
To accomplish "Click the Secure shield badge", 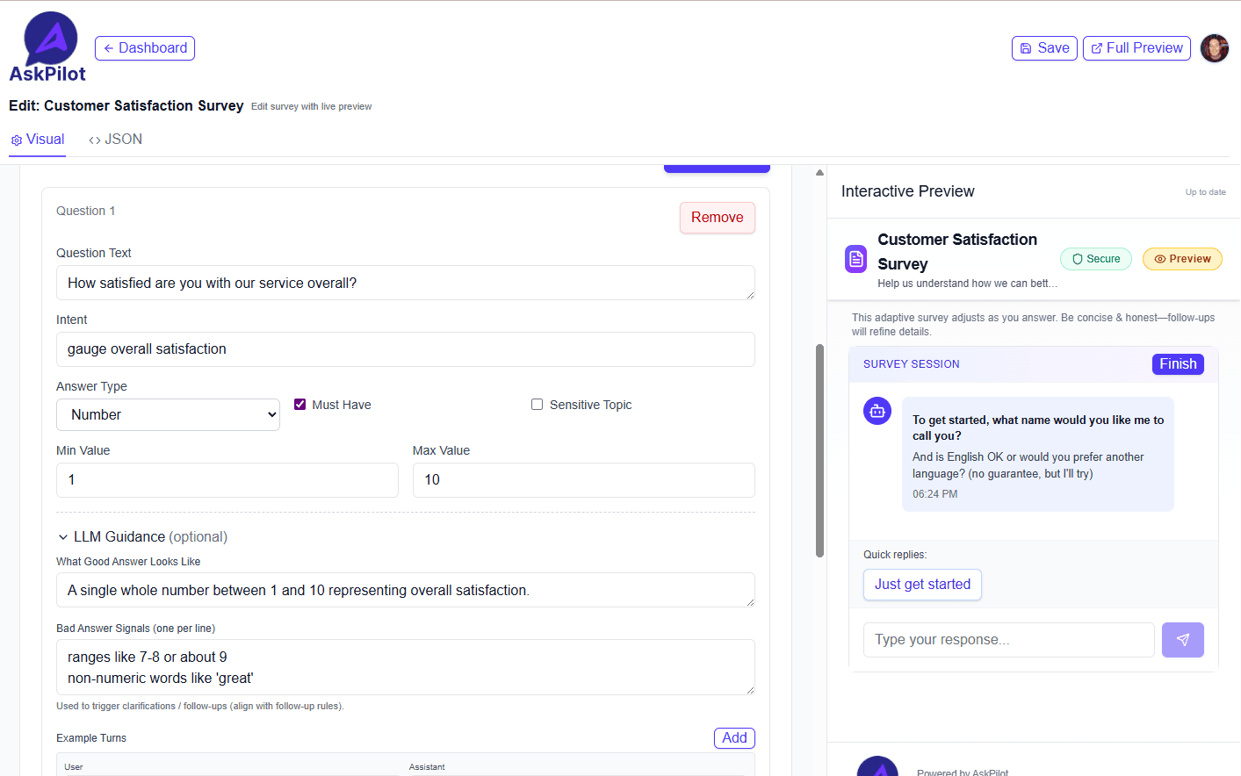I will (1095, 258).
